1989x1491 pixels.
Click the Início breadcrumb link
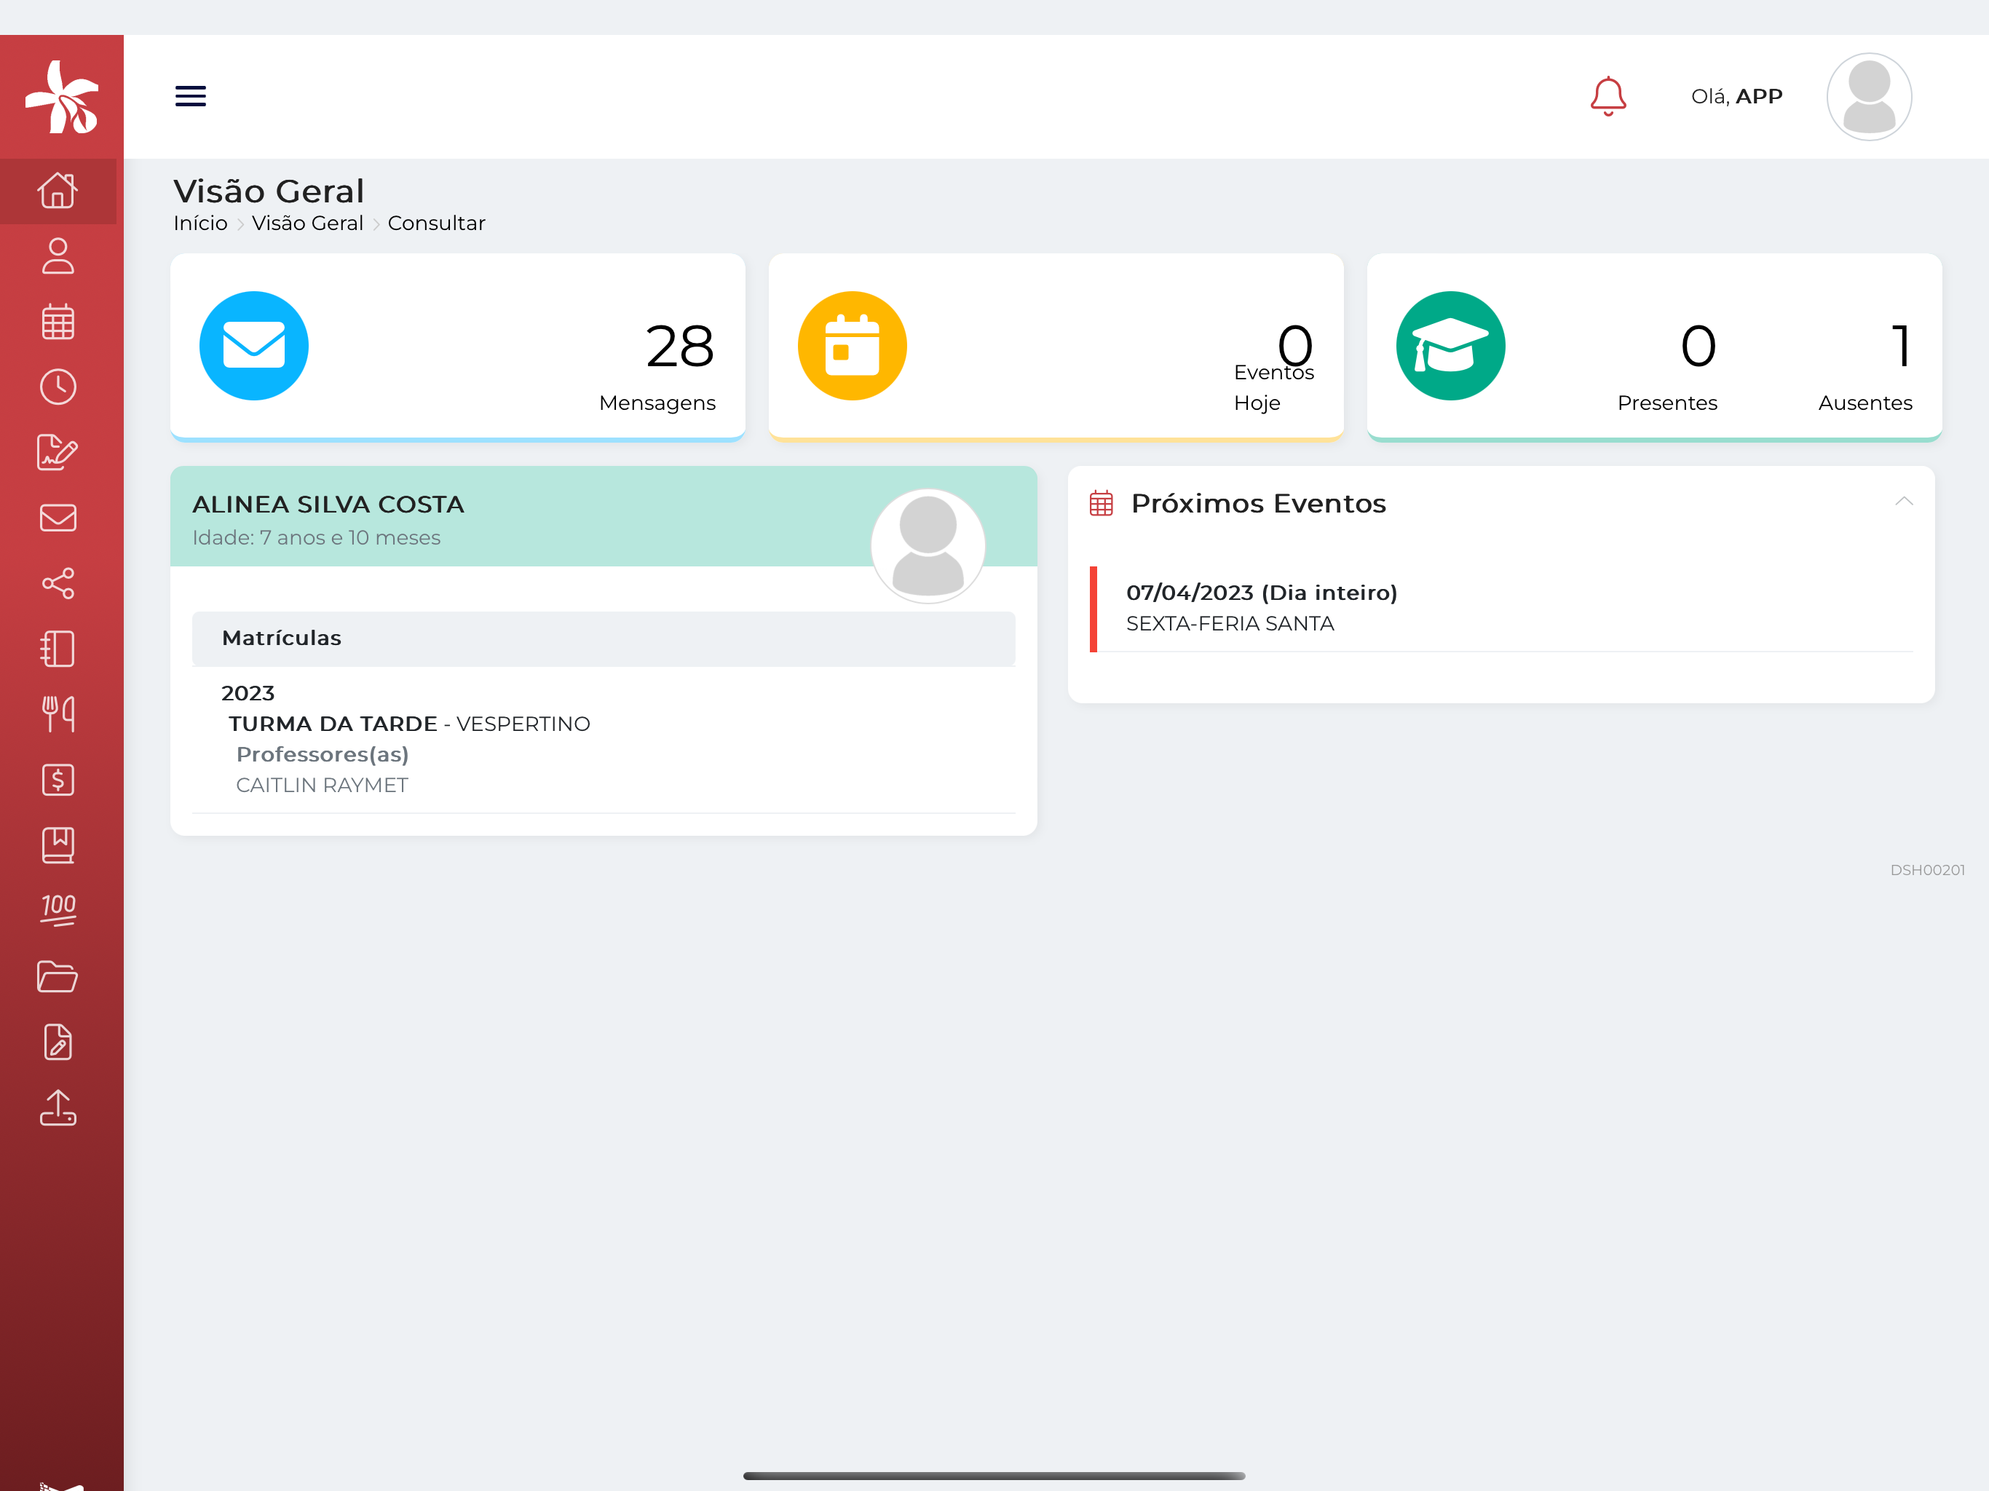point(200,223)
